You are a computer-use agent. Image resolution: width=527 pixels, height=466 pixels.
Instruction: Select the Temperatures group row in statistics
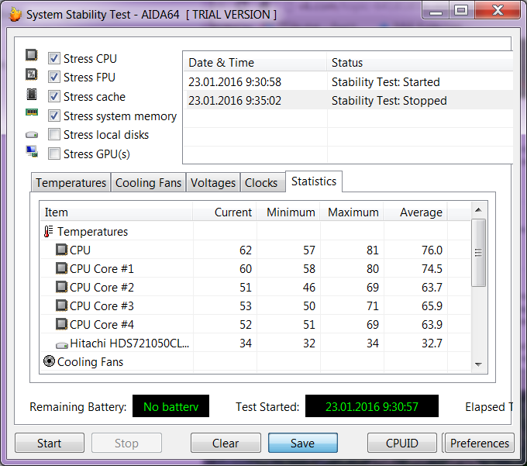[255, 231]
